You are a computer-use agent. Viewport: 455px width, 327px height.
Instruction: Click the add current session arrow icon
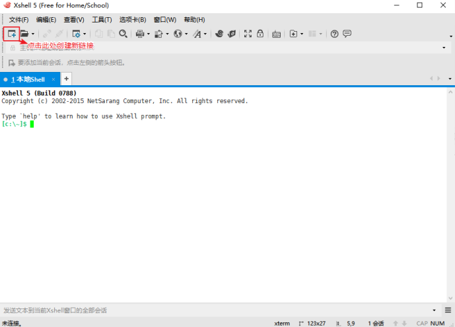12,63
